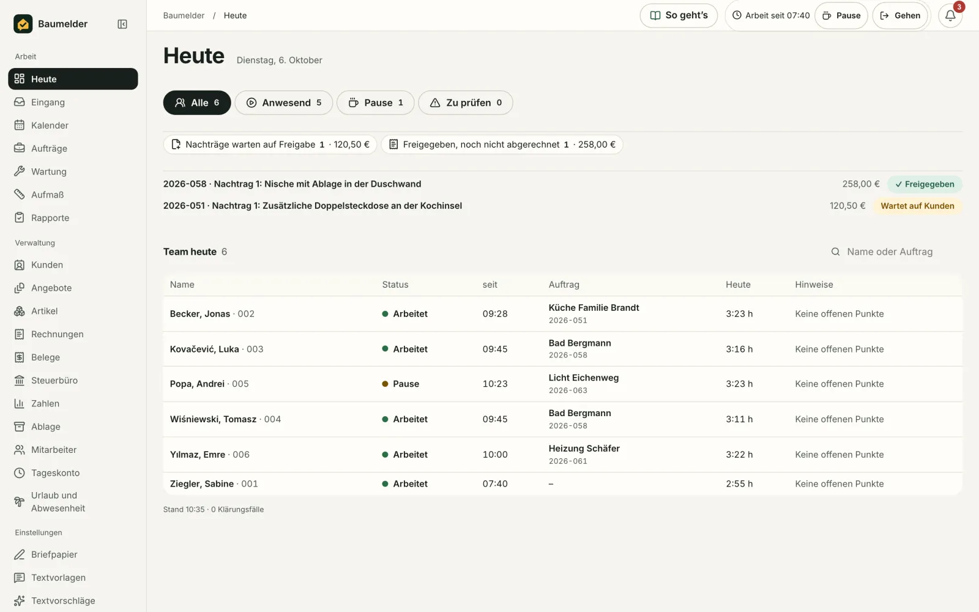The width and height of the screenshot is (979, 612).
Task: Open Rapporte in sidebar
Action: pos(73,218)
